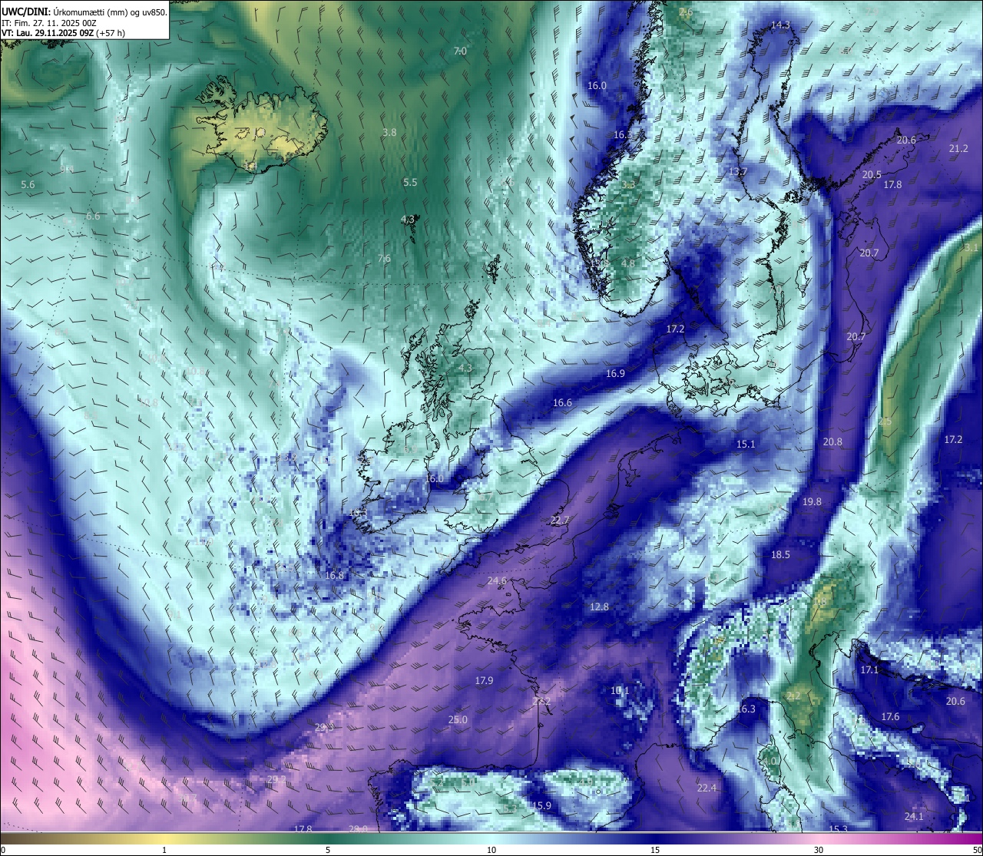The width and height of the screenshot is (983, 856).
Task: Click the legend tick label 15
Action: click(x=655, y=850)
